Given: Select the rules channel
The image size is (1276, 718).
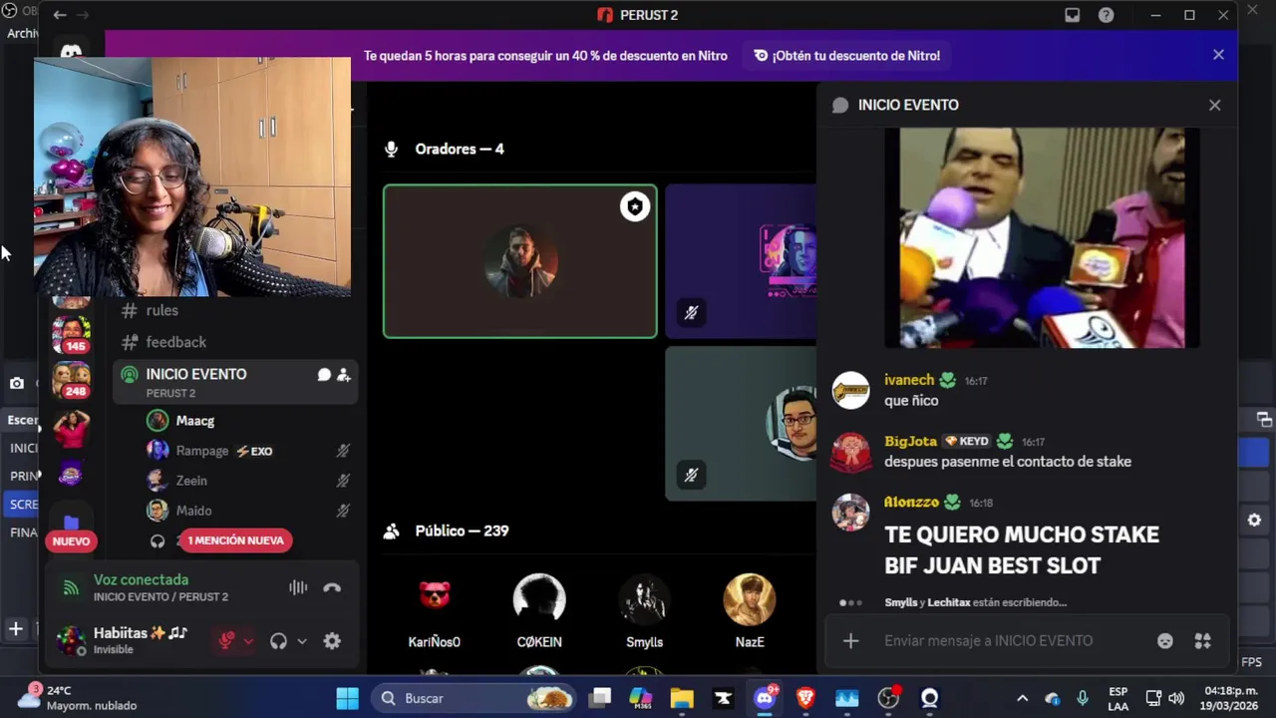Looking at the screenshot, I should (161, 310).
